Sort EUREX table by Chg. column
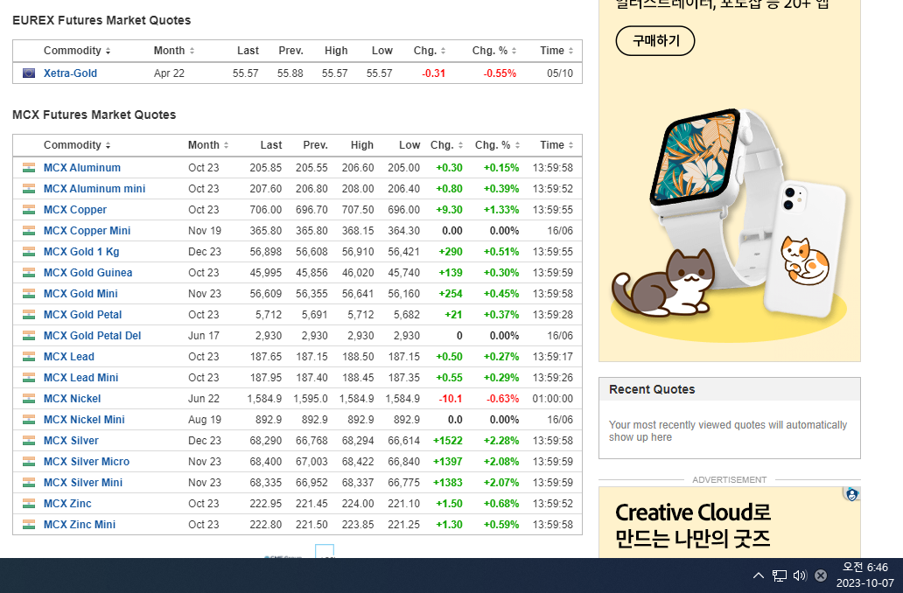The height and width of the screenshot is (593, 903). coord(430,51)
